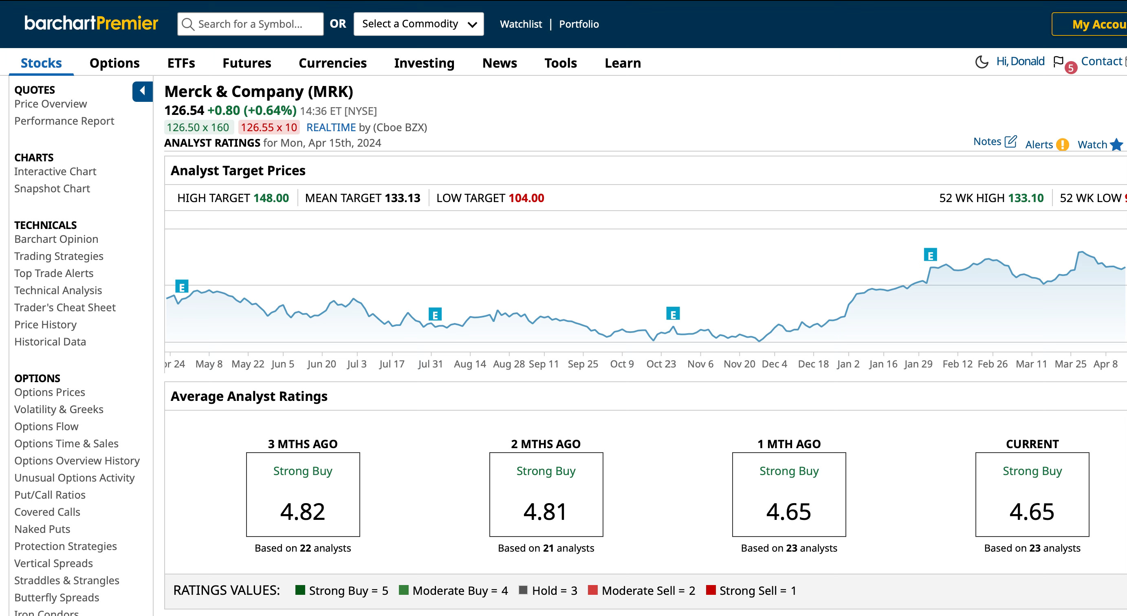Open the ETFs menu
Image resolution: width=1127 pixels, height=616 pixels.
[x=181, y=63]
